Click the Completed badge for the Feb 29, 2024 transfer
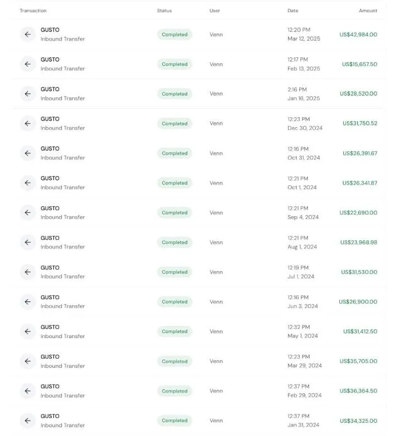Screen dimensions: 396x436 pyautogui.click(x=175, y=391)
